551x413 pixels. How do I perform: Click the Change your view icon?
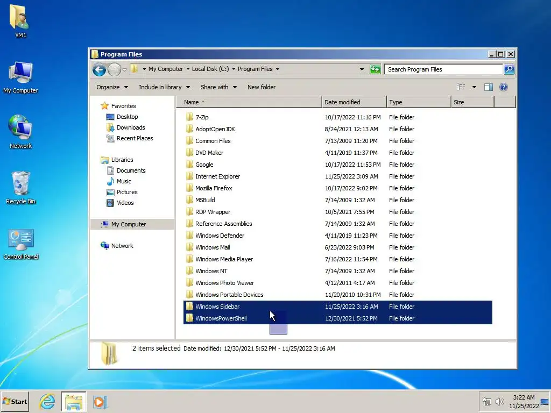pos(461,87)
